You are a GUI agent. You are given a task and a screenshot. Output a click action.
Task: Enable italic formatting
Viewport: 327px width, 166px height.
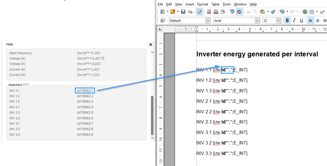click(294, 20)
